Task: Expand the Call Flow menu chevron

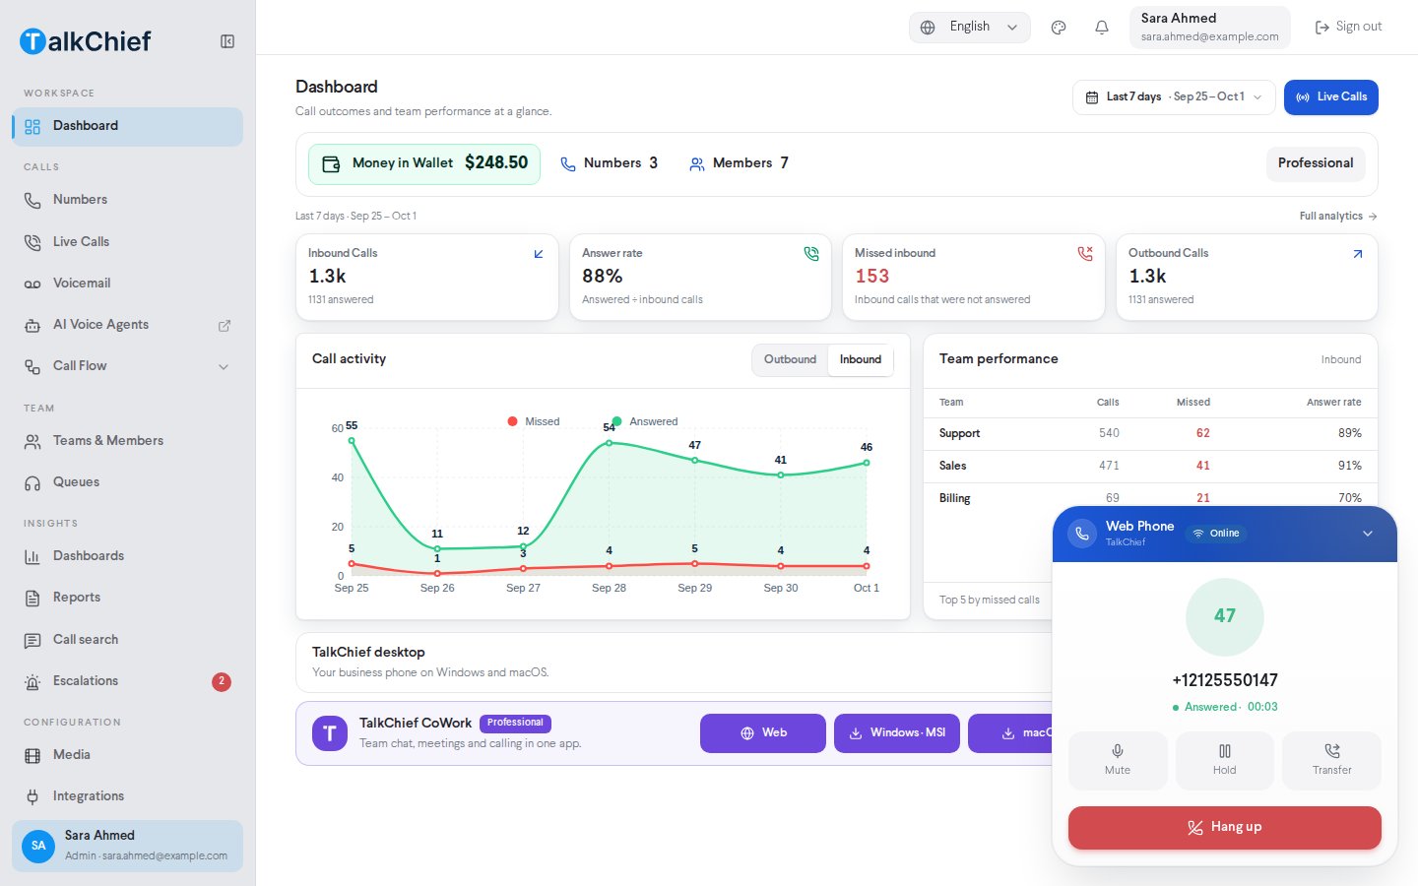Action: point(224,367)
